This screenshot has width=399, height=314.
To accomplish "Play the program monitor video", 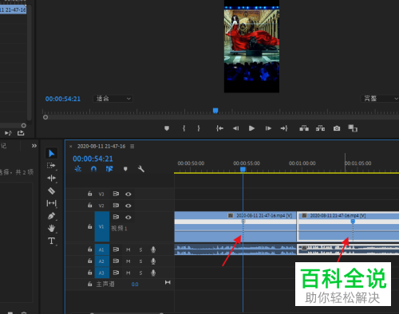I will pos(251,128).
